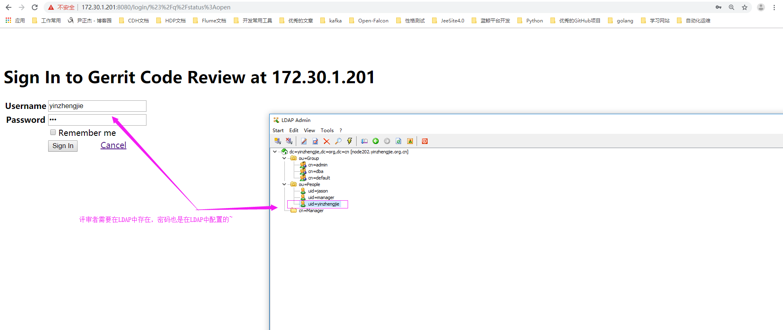Open the View menu in LDAP Admin
Image resolution: width=783 pixels, height=330 pixels.
coord(309,131)
